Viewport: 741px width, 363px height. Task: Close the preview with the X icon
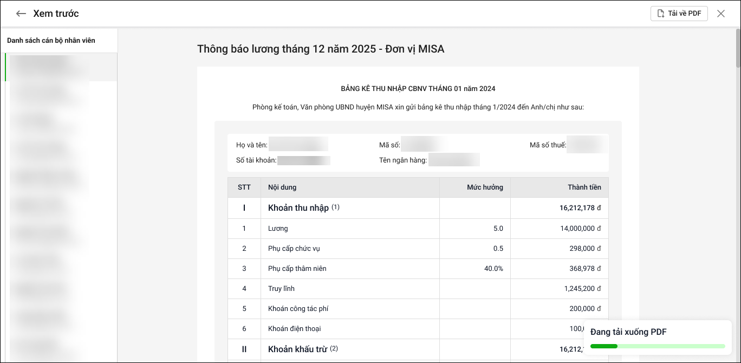[x=720, y=14]
